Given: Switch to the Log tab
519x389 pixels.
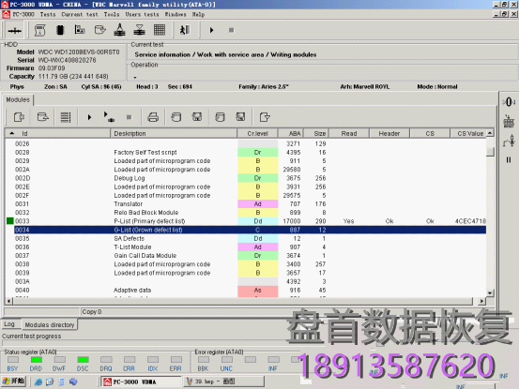Looking at the screenshot, I should click(9, 324).
